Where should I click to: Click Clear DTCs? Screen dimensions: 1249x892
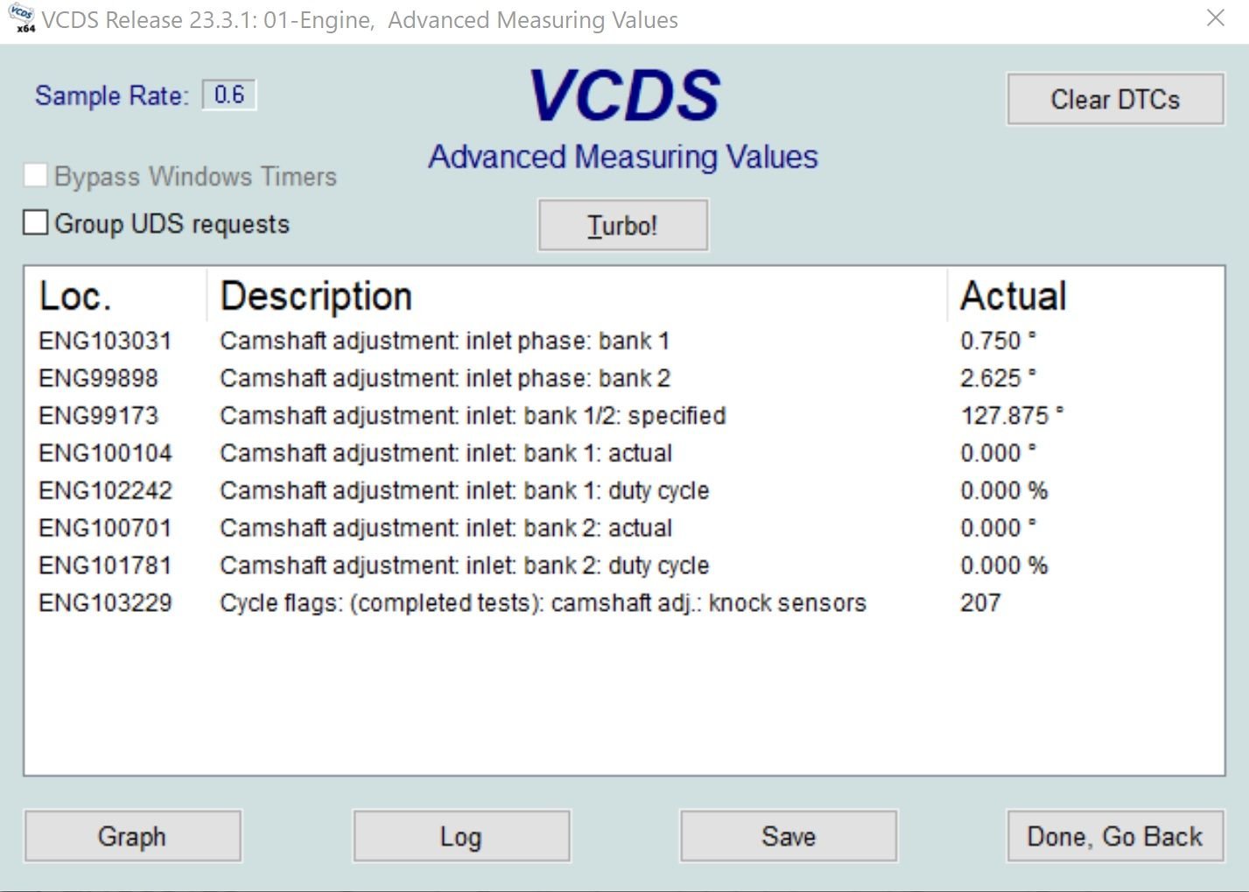[1114, 99]
